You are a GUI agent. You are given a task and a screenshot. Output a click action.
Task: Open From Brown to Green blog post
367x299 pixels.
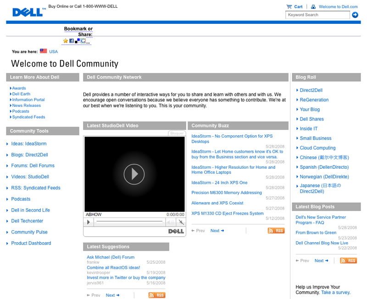pyautogui.click(x=316, y=233)
